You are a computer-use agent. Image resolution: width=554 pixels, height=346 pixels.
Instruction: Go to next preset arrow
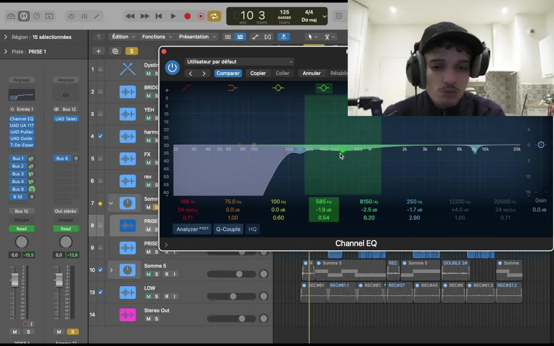[204, 74]
